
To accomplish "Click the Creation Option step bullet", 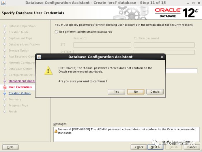I will [x=5, y=93].
